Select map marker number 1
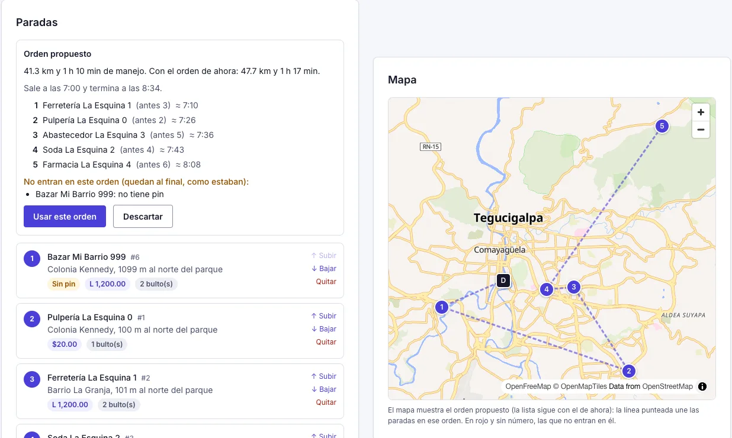 point(441,307)
